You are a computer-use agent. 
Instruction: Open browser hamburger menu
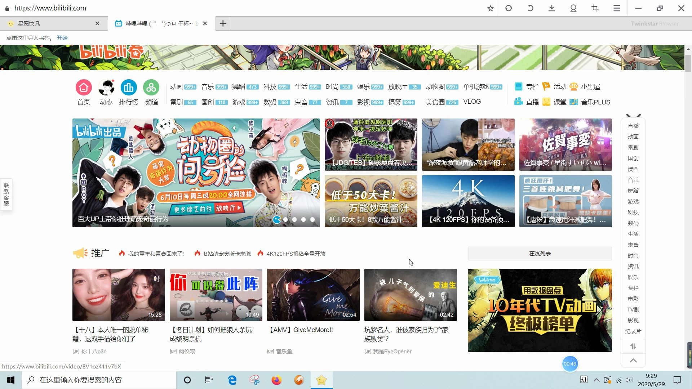coord(617,8)
